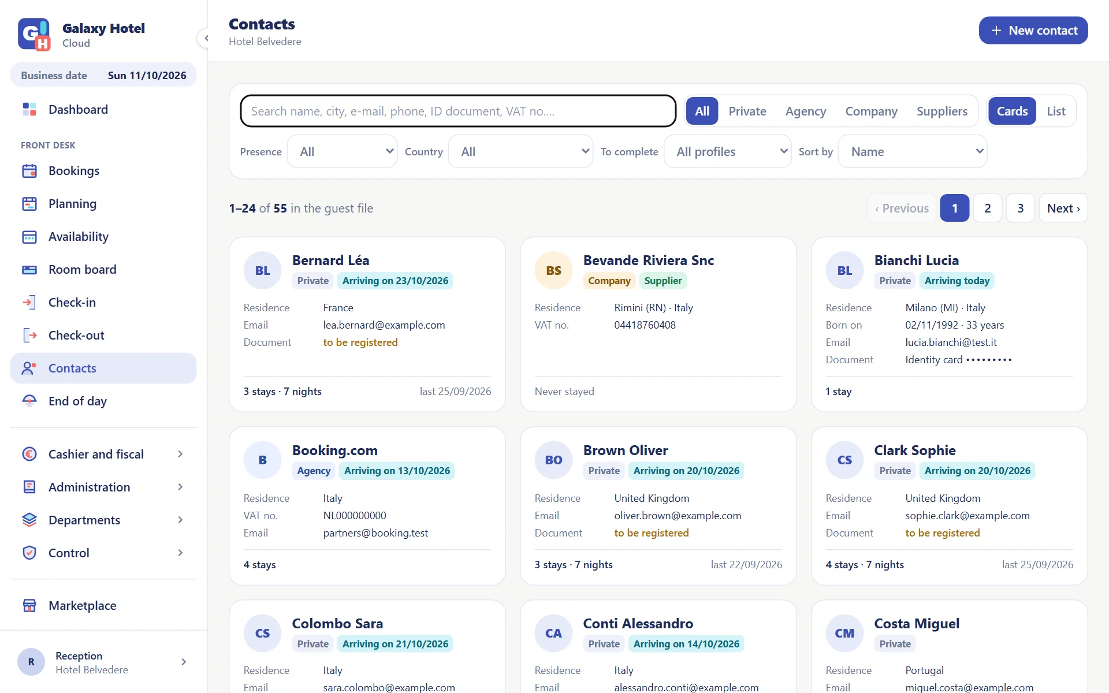Click the Cashier and fiscal euro icon
The image size is (1109, 693).
pyautogui.click(x=29, y=454)
